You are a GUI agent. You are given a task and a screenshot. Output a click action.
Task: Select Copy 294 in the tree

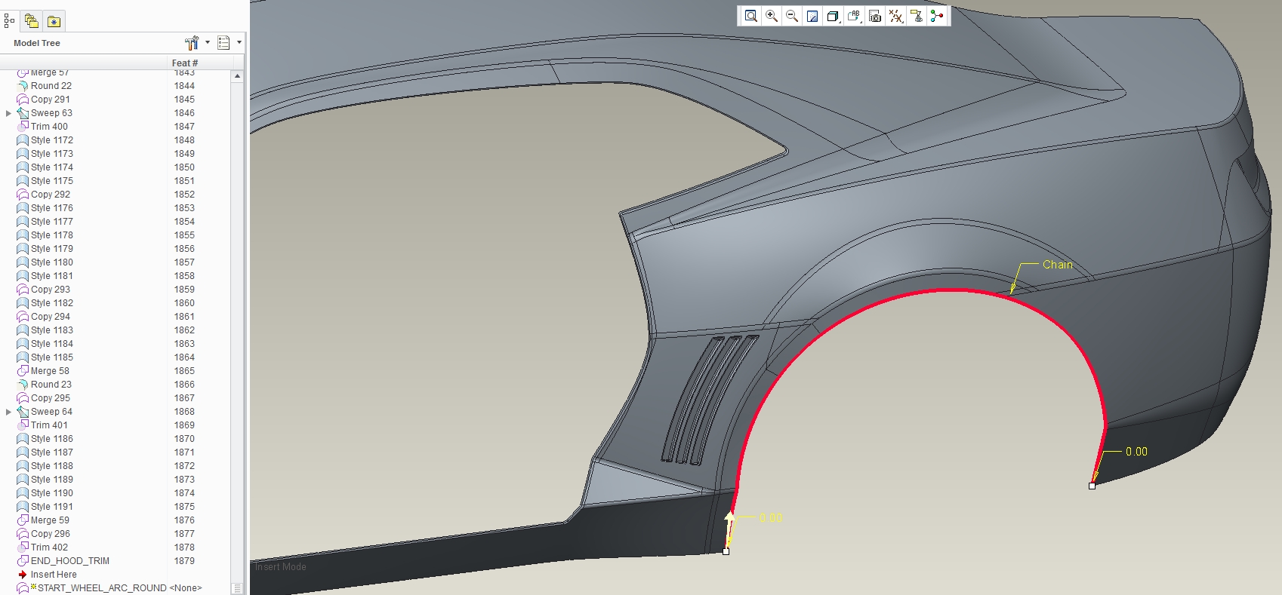tap(51, 317)
